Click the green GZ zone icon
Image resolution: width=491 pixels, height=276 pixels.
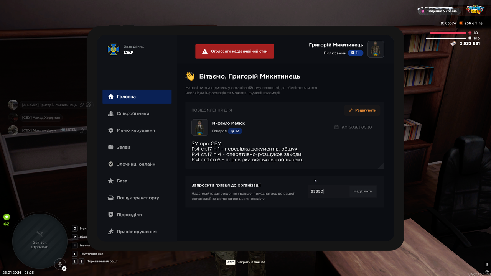click(x=7, y=217)
